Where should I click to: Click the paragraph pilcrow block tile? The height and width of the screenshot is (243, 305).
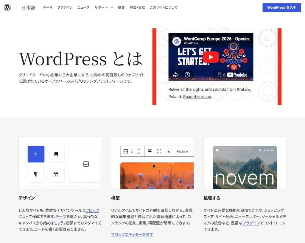tap(36, 174)
